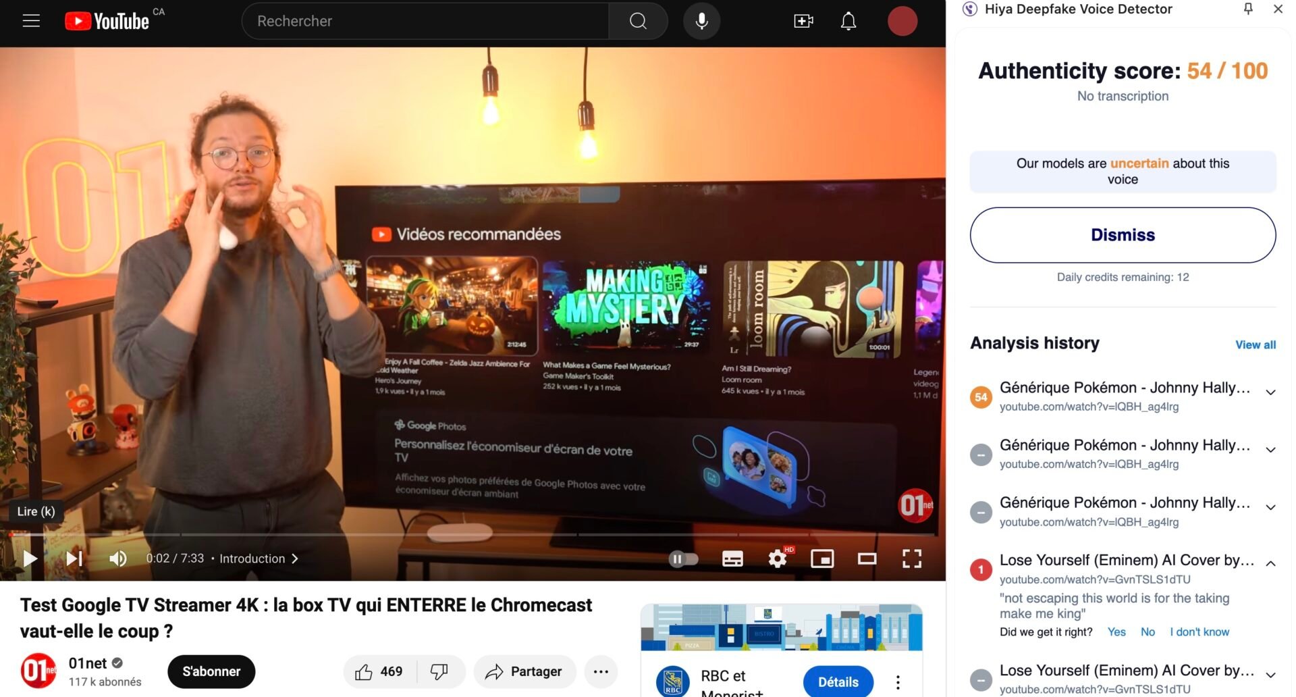
Task: Expand third Générique Pokémon history entry
Action: pos(1270,507)
